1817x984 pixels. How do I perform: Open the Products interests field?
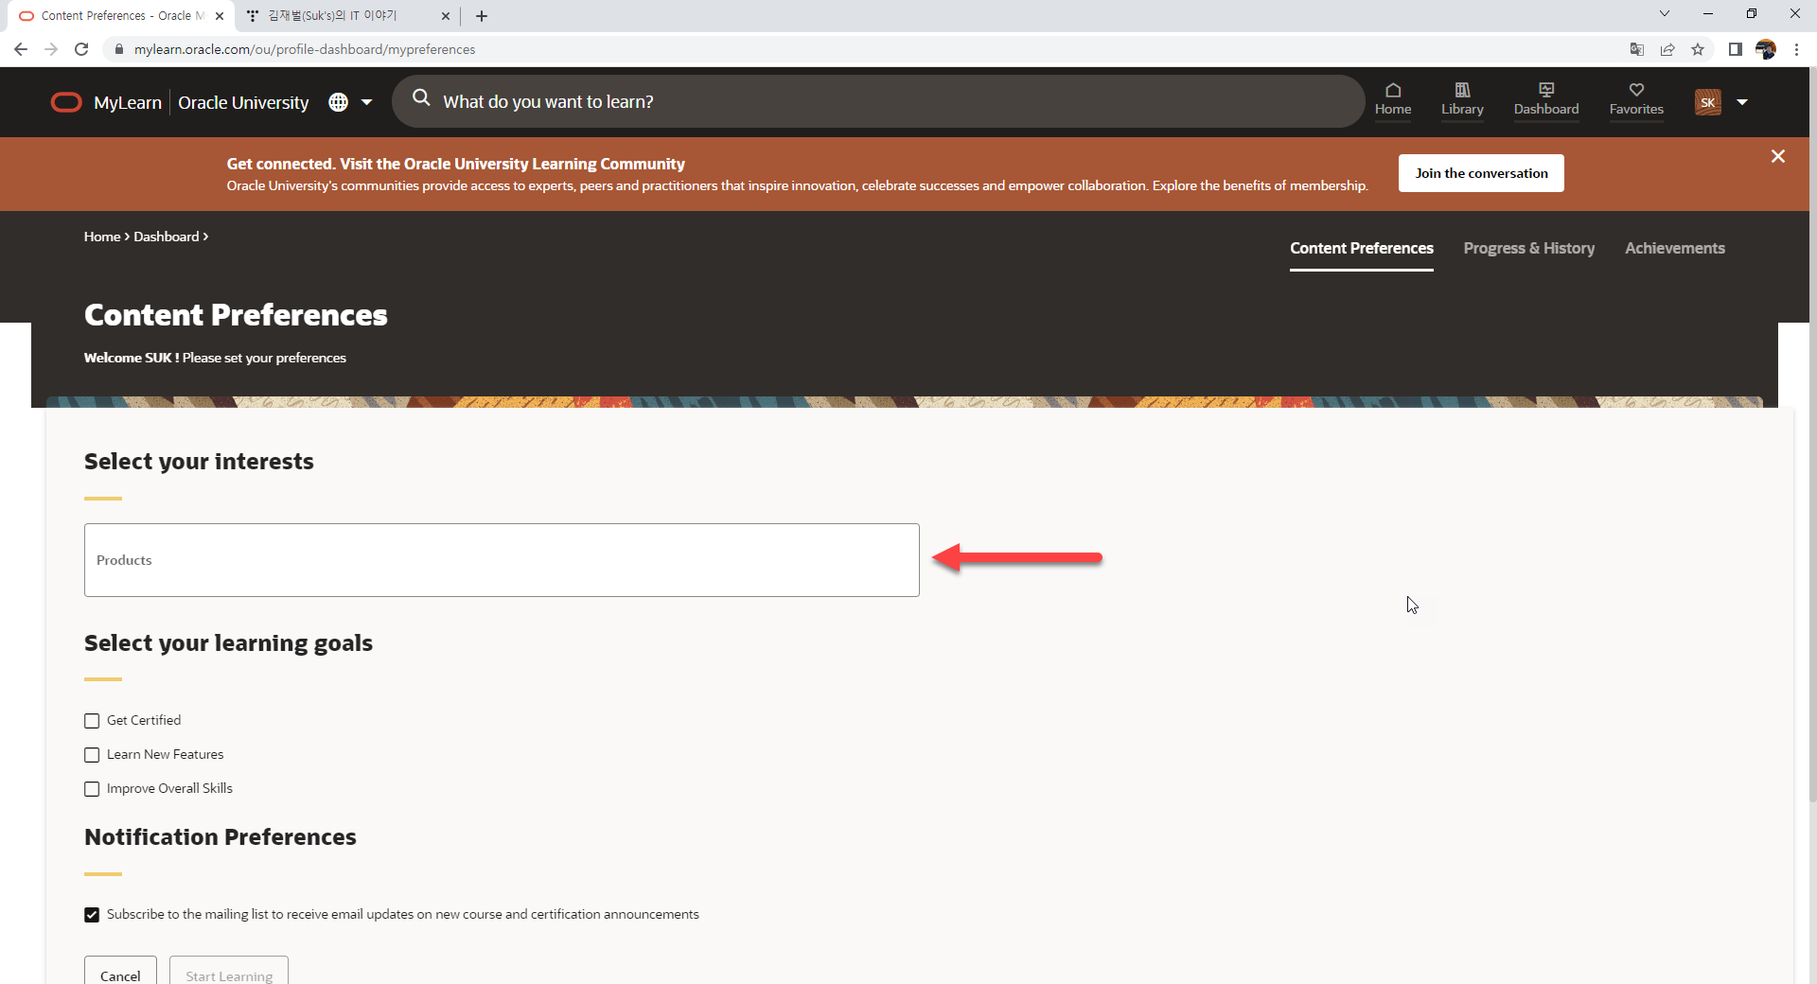point(502,560)
